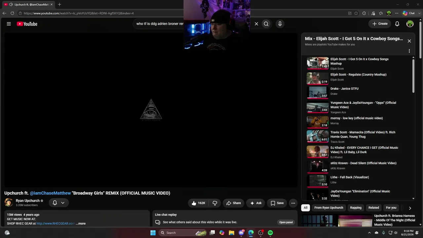Click the browser address bar URL
The image size is (423, 238).
pos(79,13)
